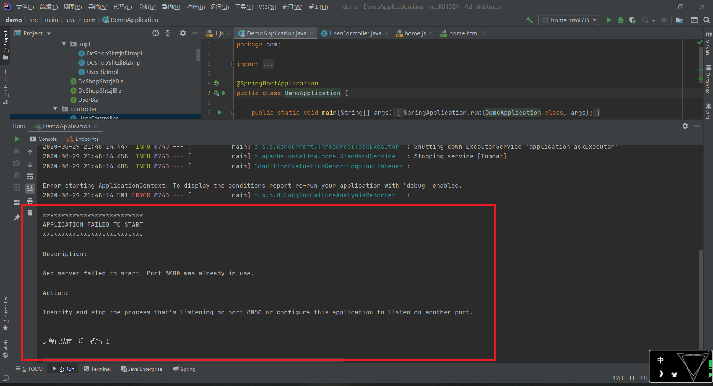
Task: Rerun DemoApplication in Run panel
Action: [17, 139]
